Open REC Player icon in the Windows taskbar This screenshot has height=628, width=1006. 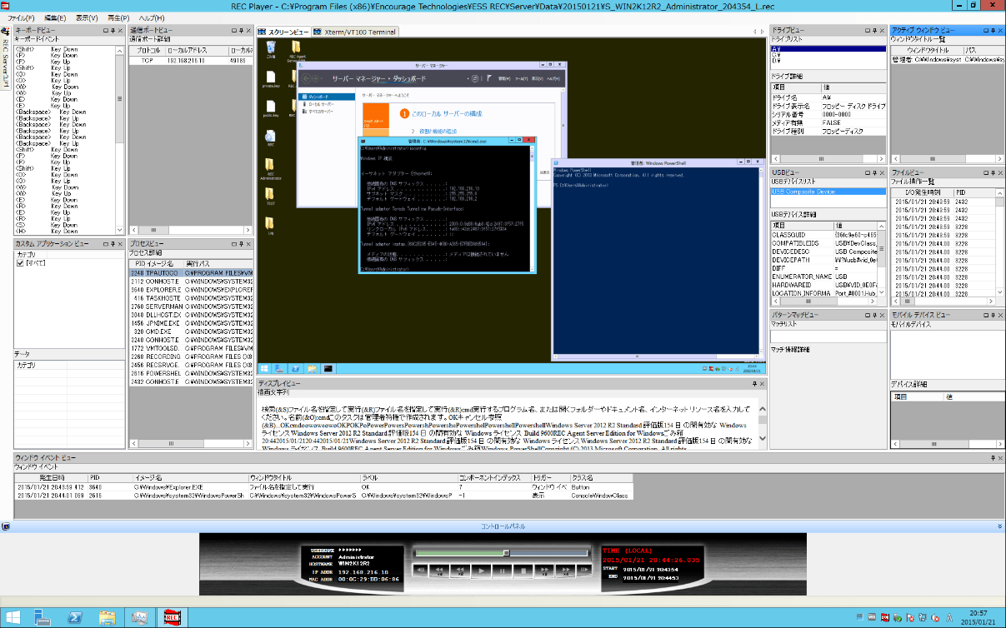(x=171, y=618)
